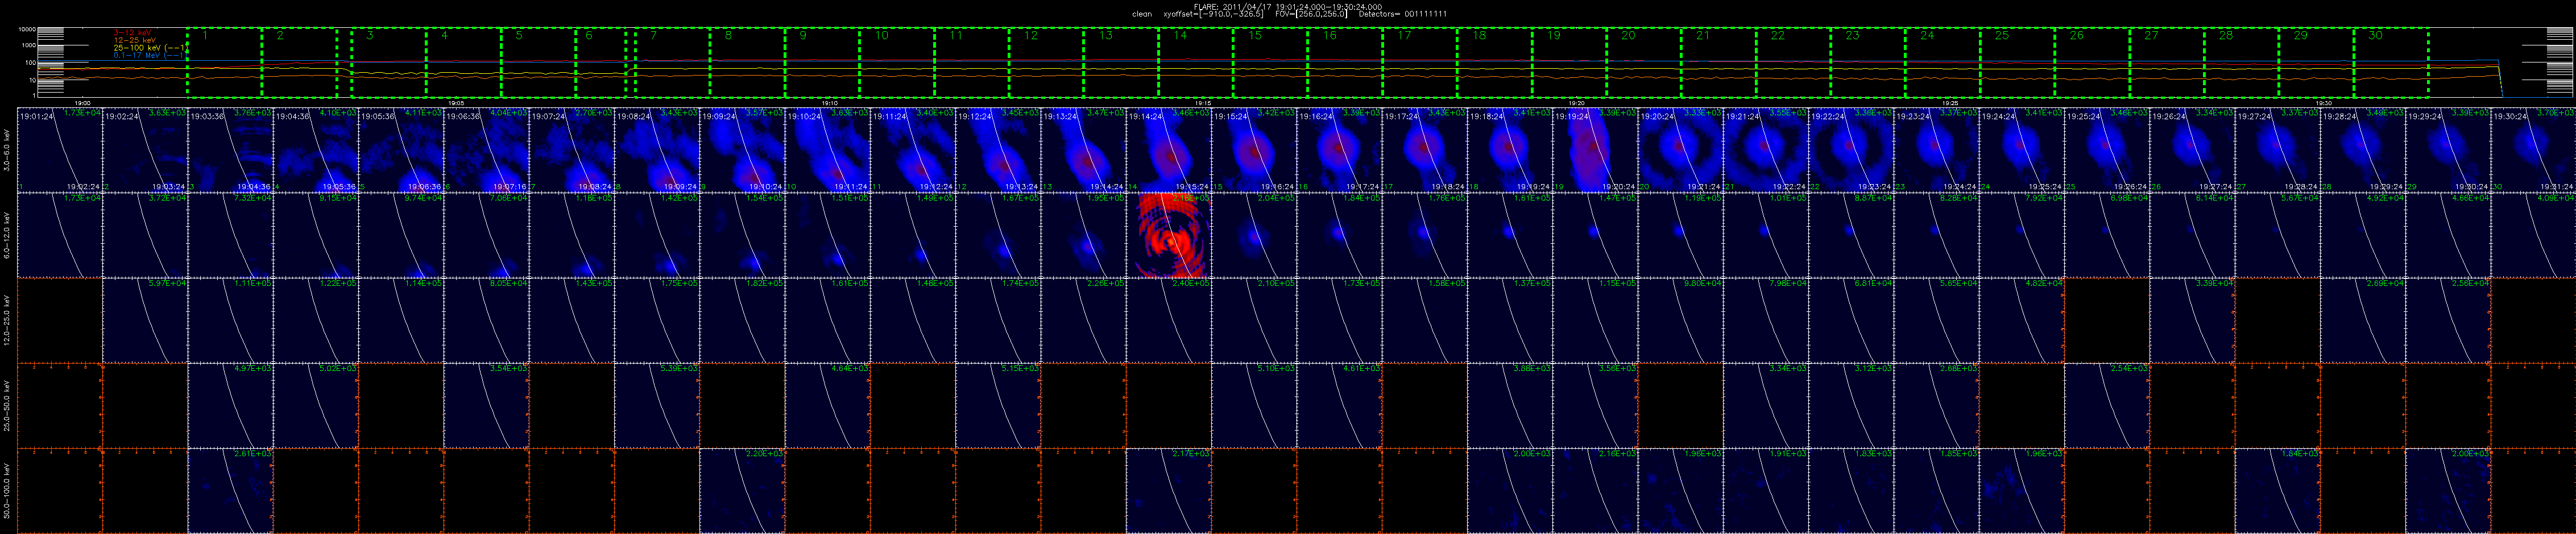Open 3-6 keV image starting 19:21:24
Image resolution: width=2576 pixels, height=534 pixels.
[x=1765, y=150]
